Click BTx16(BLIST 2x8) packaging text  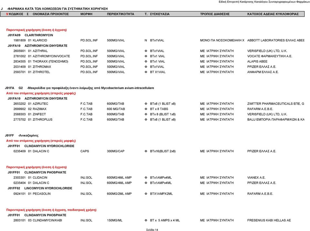click(x=163, y=151)
